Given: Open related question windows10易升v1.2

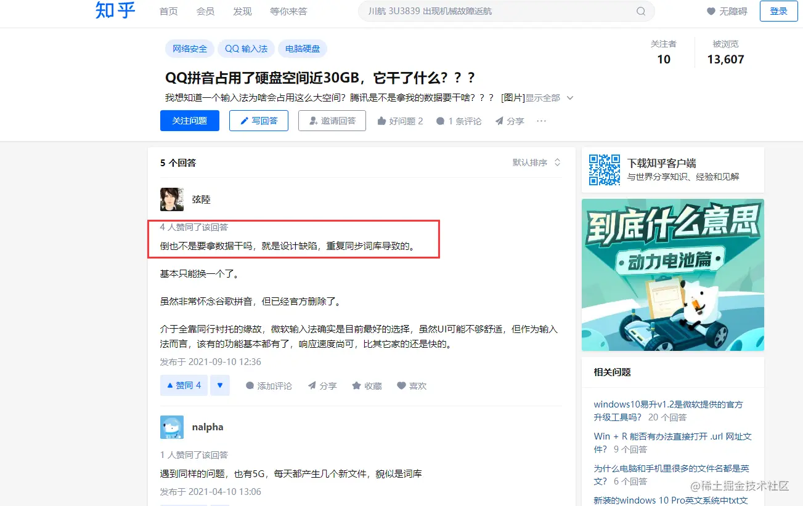Looking at the screenshot, I should click(x=669, y=411).
